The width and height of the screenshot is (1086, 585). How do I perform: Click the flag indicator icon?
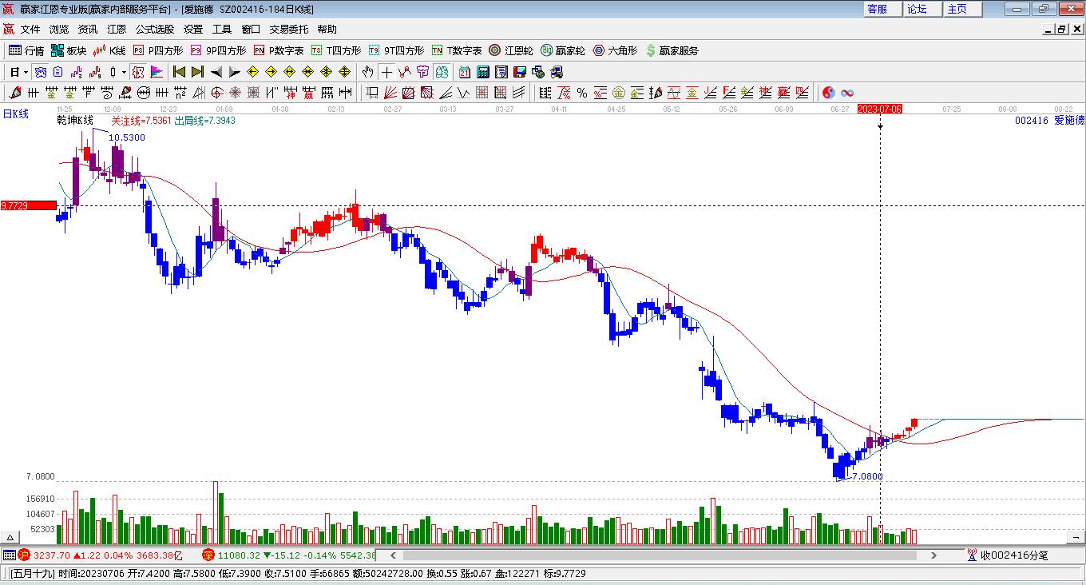pos(157,72)
